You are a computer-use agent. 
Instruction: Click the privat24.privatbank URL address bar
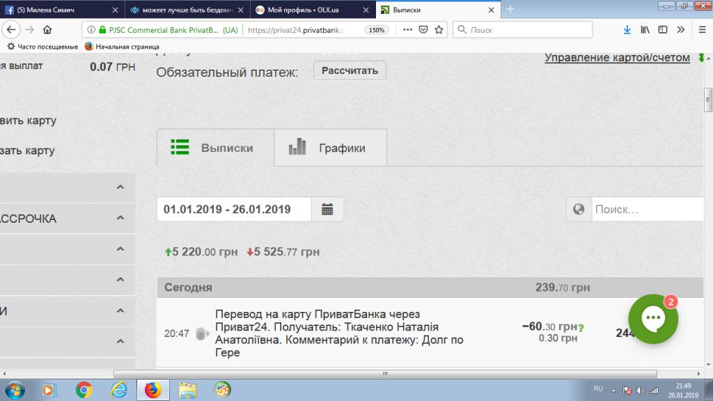(x=295, y=30)
